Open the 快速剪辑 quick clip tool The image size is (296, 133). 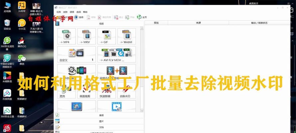coord(107,90)
